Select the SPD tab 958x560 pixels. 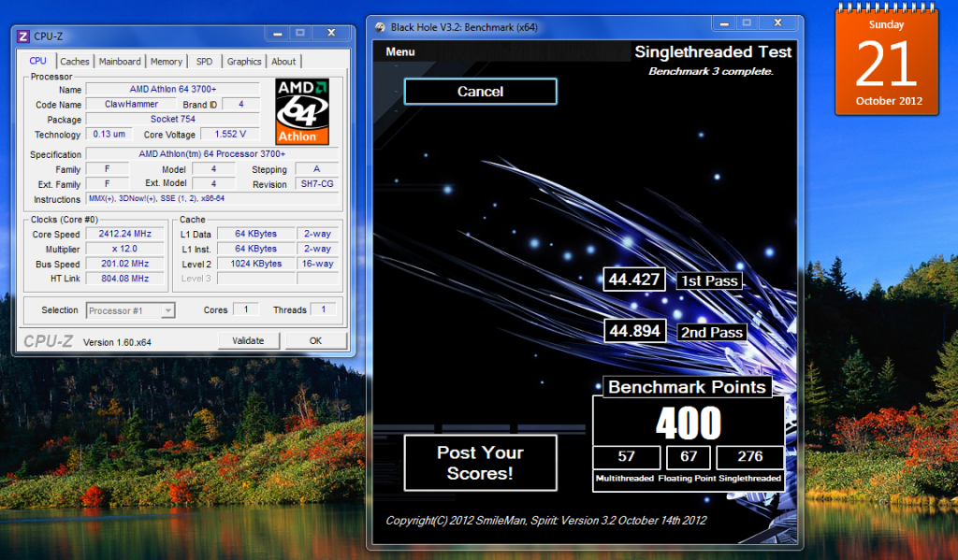pos(205,62)
